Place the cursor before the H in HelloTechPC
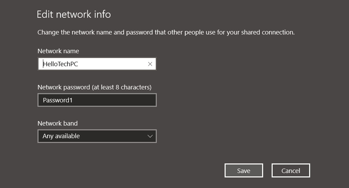 (43, 64)
